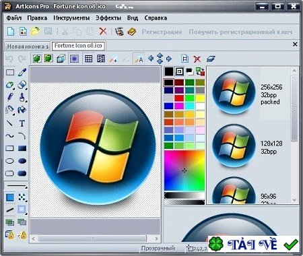This screenshot has width=303, height=256.
Task: Select the 256x256 32bpp image format
Action: tap(248, 94)
